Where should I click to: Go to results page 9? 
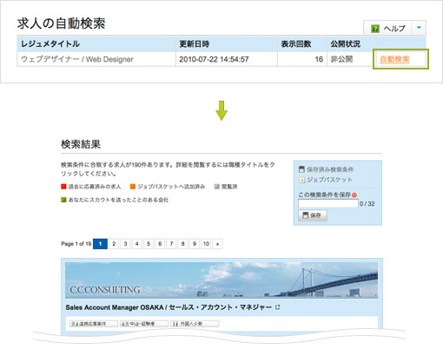[x=195, y=244]
